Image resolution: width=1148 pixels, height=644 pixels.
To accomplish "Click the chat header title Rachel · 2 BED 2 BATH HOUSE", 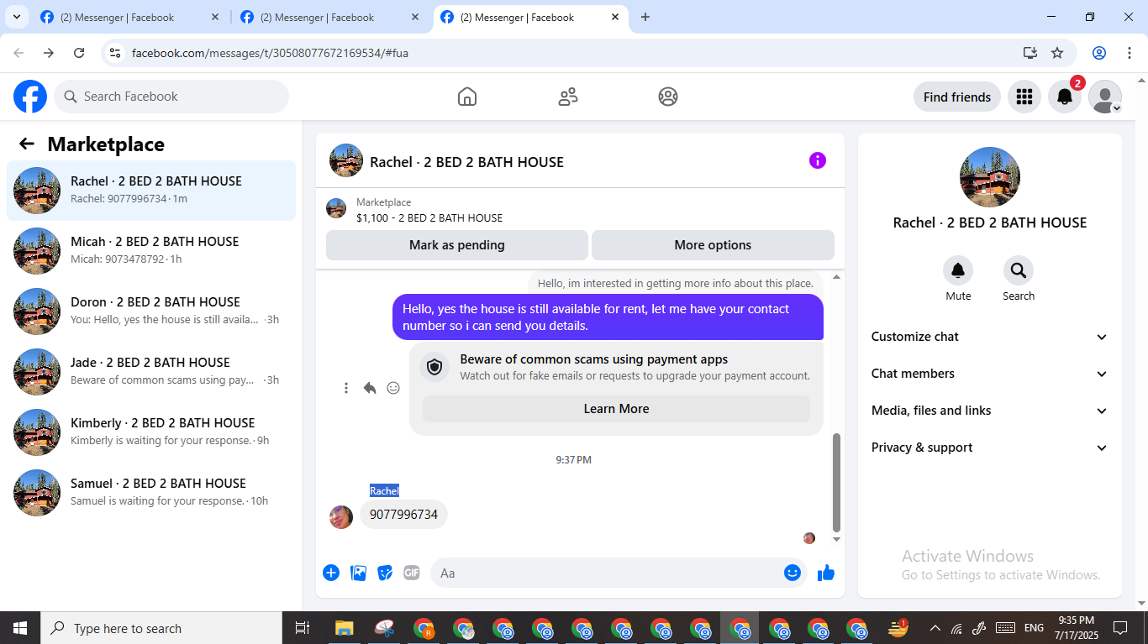I will pos(466,162).
